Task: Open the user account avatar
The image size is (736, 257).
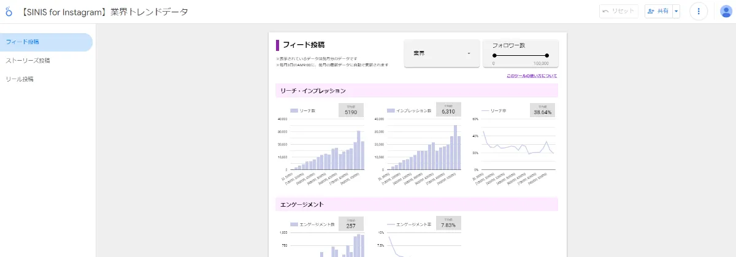Action: tap(726, 12)
